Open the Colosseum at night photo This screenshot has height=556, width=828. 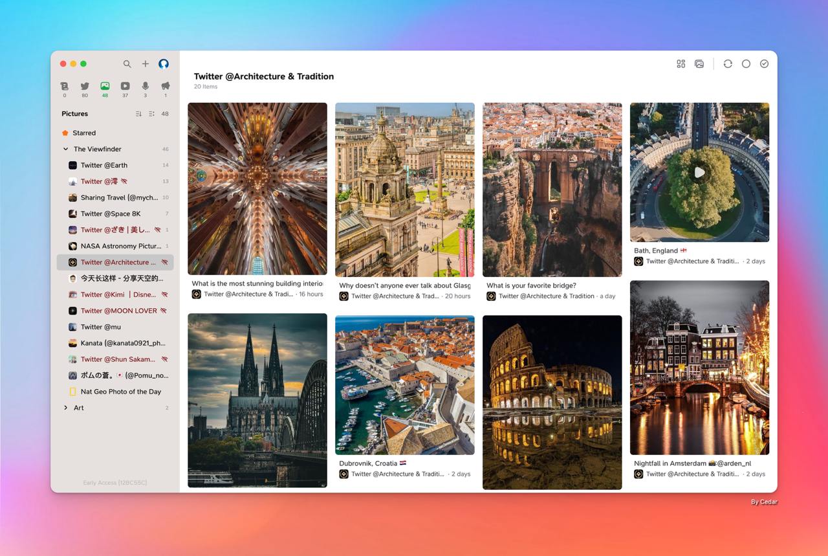pos(552,403)
